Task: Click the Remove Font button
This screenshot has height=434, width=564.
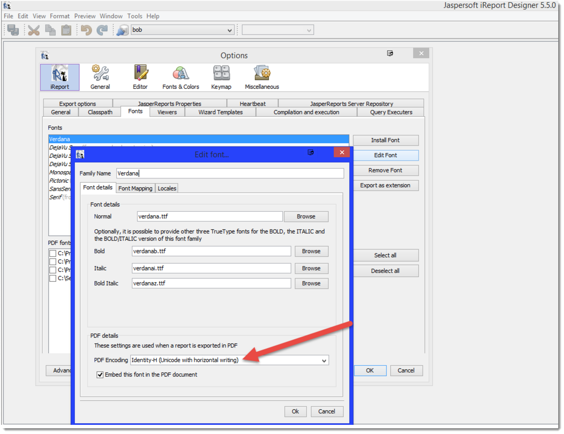Action: tap(386, 171)
